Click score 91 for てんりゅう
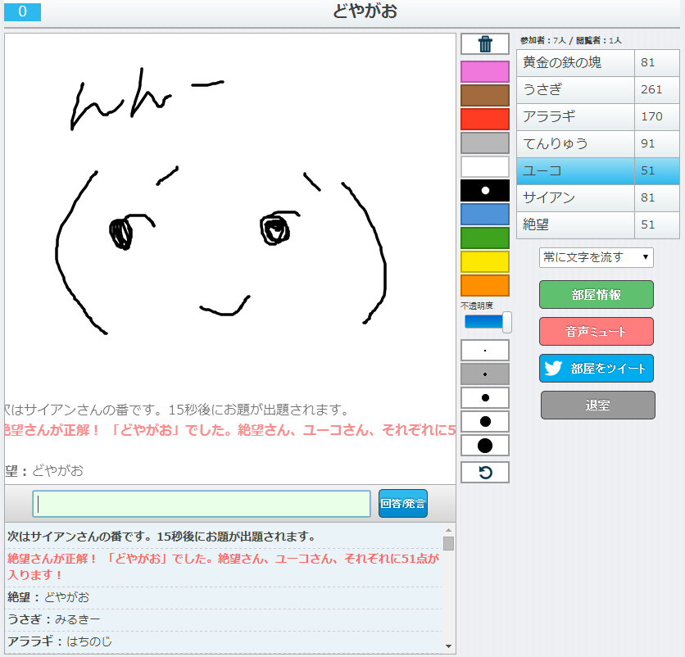This screenshot has width=685, height=657. (647, 144)
